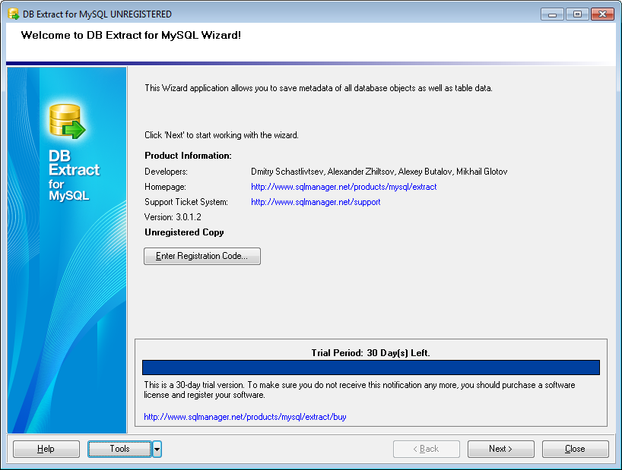This screenshot has width=622, height=470.
Task: Click the DB Extract title bar icon
Action: [x=13, y=14]
